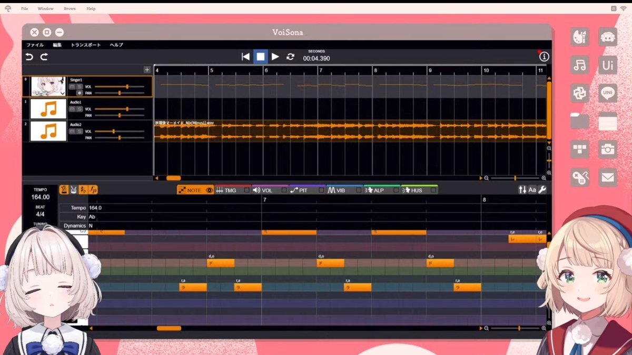Undo the last edit
The image size is (632, 355).
[x=29, y=57]
